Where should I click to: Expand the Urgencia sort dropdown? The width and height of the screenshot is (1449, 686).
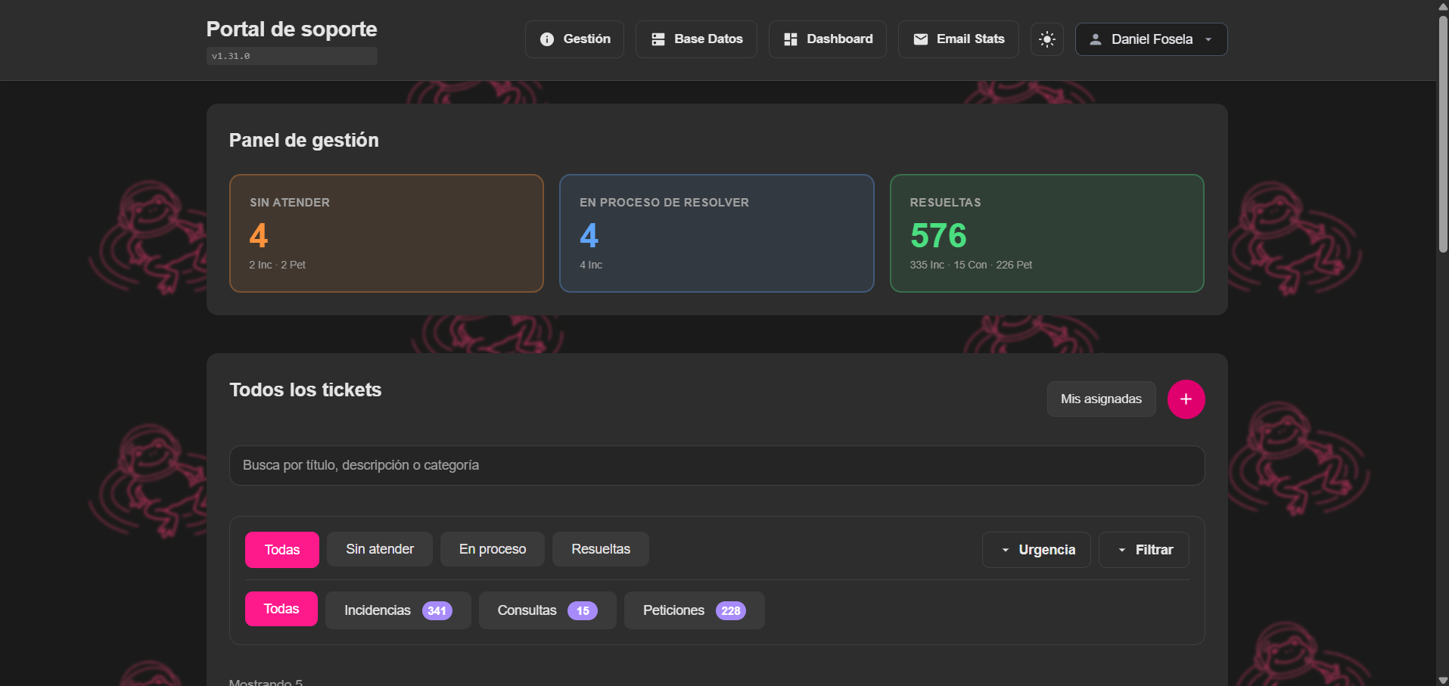(1036, 550)
